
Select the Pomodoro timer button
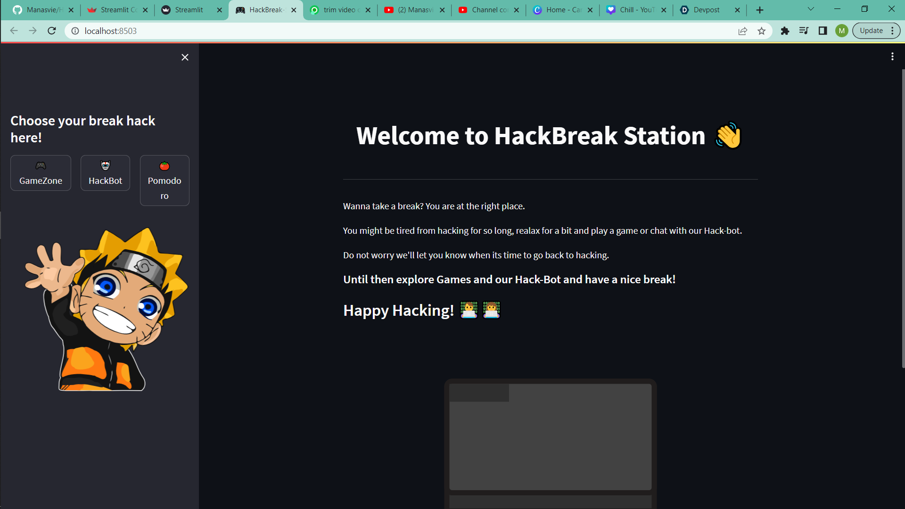pos(165,181)
